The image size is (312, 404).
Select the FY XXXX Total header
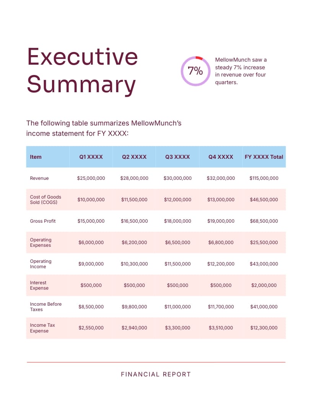point(264,157)
